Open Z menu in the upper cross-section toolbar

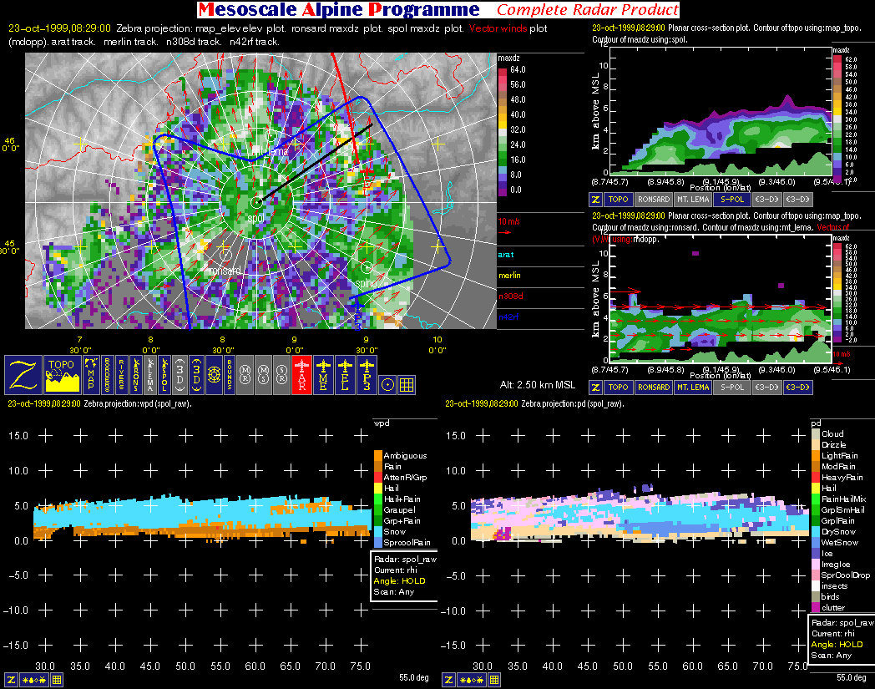click(595, 200)
